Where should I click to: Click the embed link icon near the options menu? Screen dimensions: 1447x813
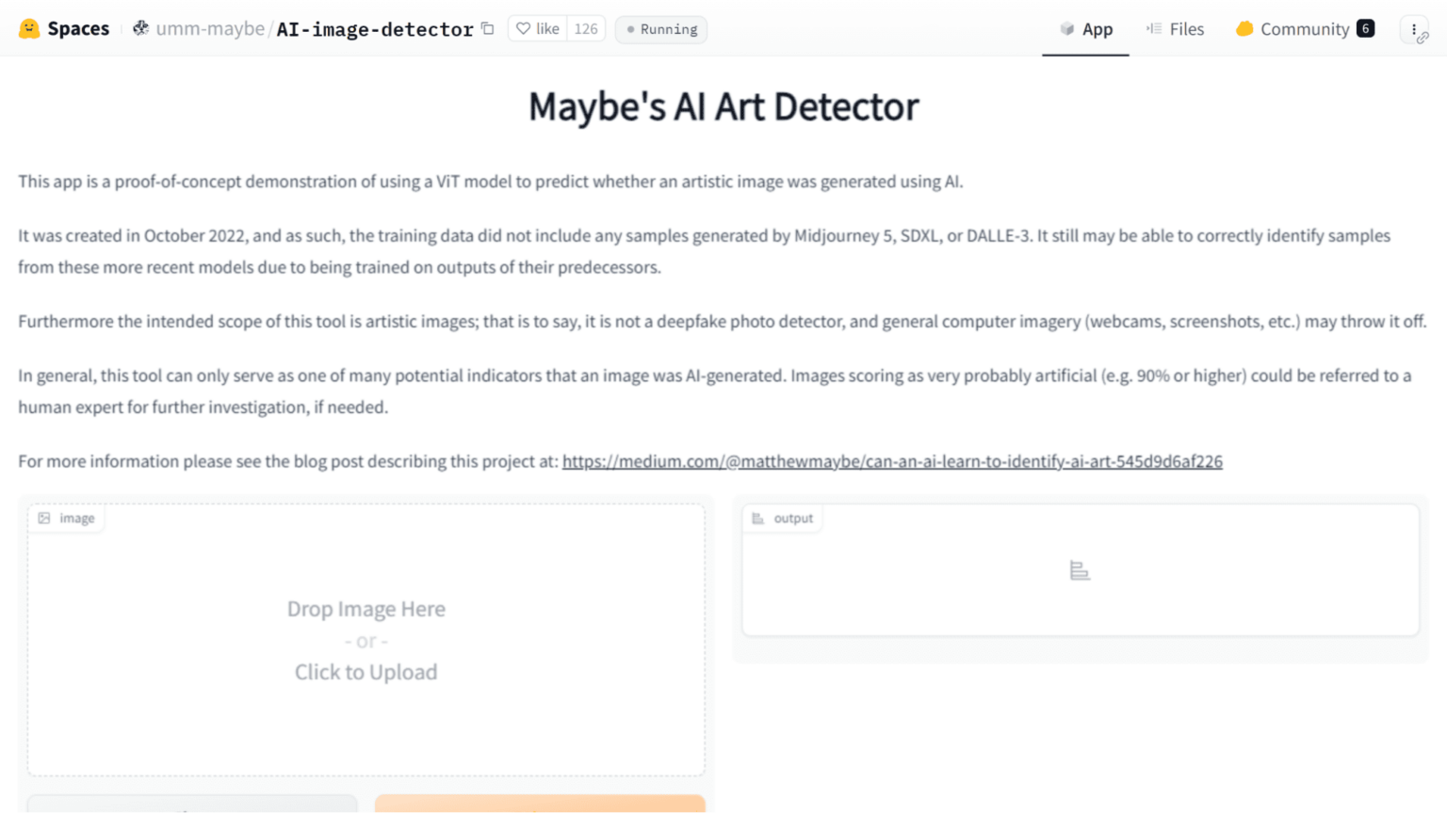(x=1423, y=36)
